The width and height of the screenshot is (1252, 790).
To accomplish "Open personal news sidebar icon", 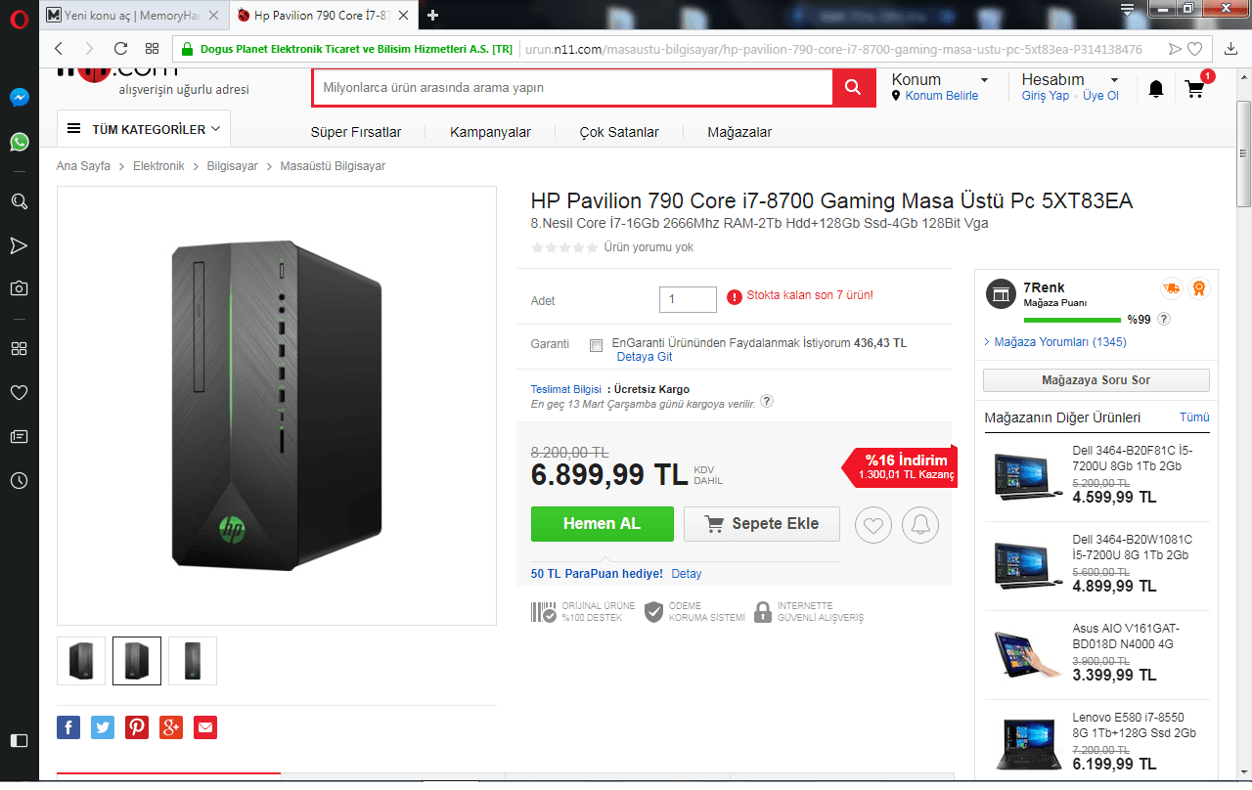I will point(20,436).
